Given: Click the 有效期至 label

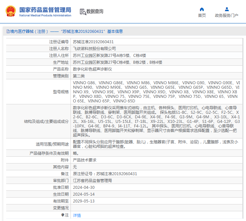Looking at the screenshot, I should pos(61,201).
